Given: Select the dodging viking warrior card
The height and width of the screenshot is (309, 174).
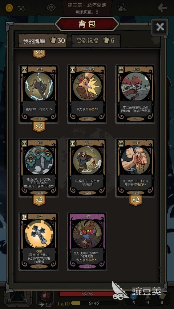Looking at the screenshot, I should (x=87, y=168).
